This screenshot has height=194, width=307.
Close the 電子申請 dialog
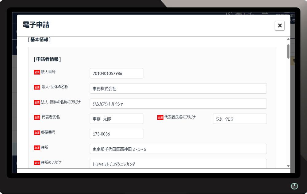pos(279,25)
